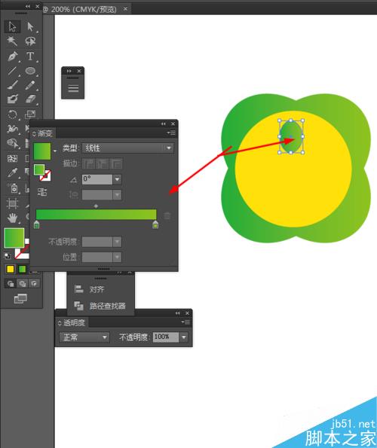Click stroke swatch in Gradient panel

(x=46, y=176)
